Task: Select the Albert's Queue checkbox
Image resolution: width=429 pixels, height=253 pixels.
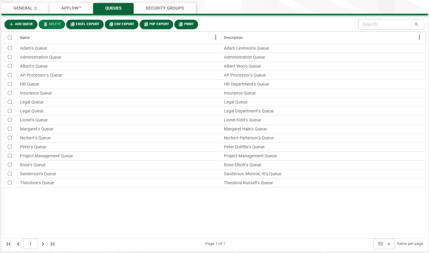Action: click(10, 66)
